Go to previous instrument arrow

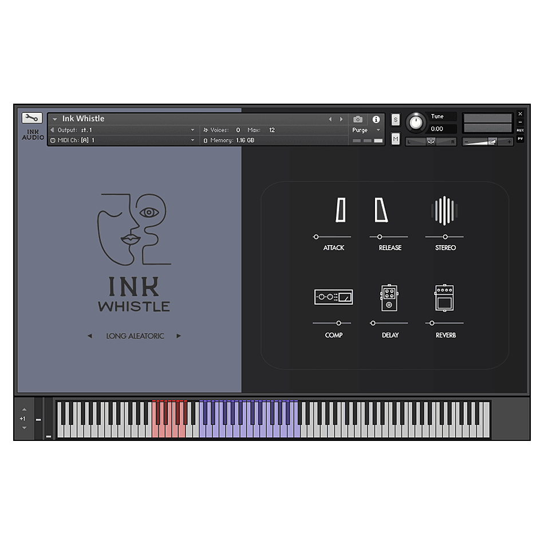click(330, 119)
